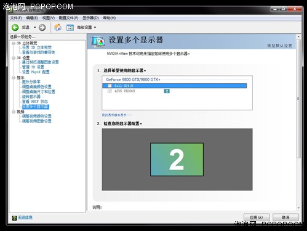Image resolution: width=307 pixels, height=231 pixels.
Task: Click the system information icon
Action: click(14, 218)
